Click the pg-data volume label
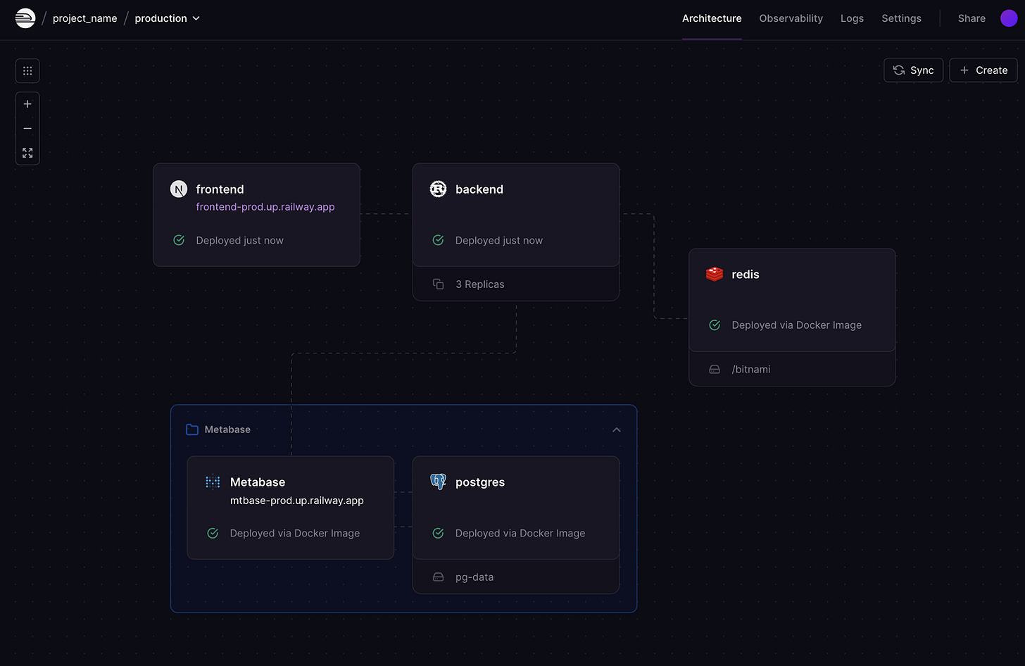The width and height of the screenshot is (1025, 666). coord(474,577)
